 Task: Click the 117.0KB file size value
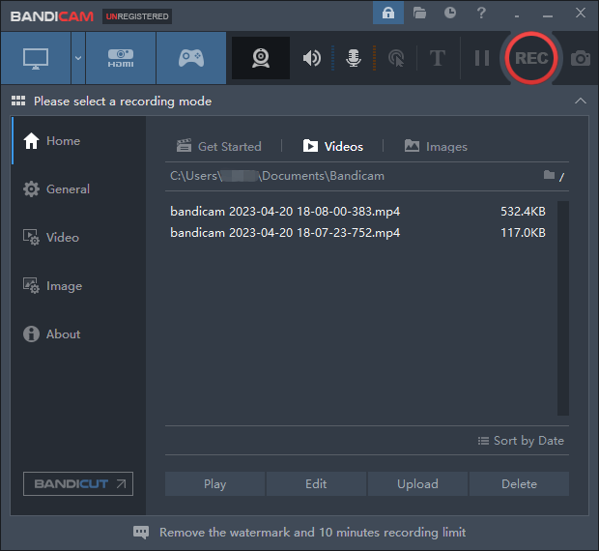523,233
